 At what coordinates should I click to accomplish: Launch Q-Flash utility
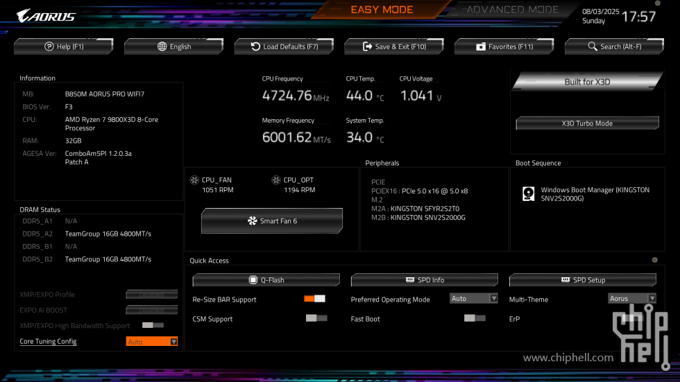point(266,280)
